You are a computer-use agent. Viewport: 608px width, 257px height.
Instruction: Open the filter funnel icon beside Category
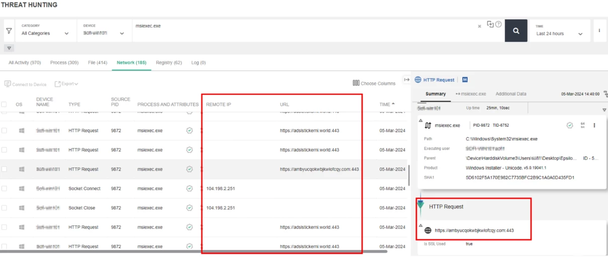(9, 31)
